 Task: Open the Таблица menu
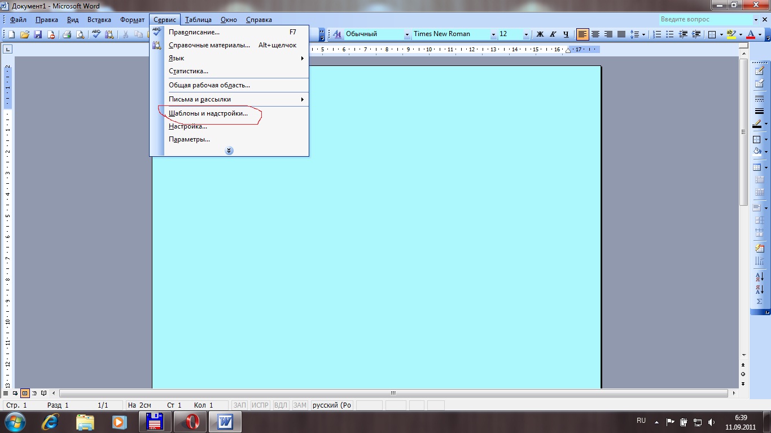pyautogui.click(x=198, y=20)
